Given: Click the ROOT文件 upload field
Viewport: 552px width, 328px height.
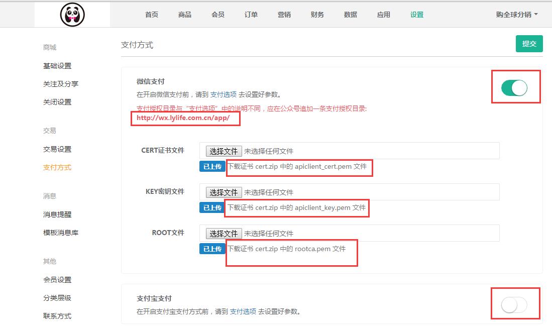Looking at the screenshot, I should pos(349,234).
